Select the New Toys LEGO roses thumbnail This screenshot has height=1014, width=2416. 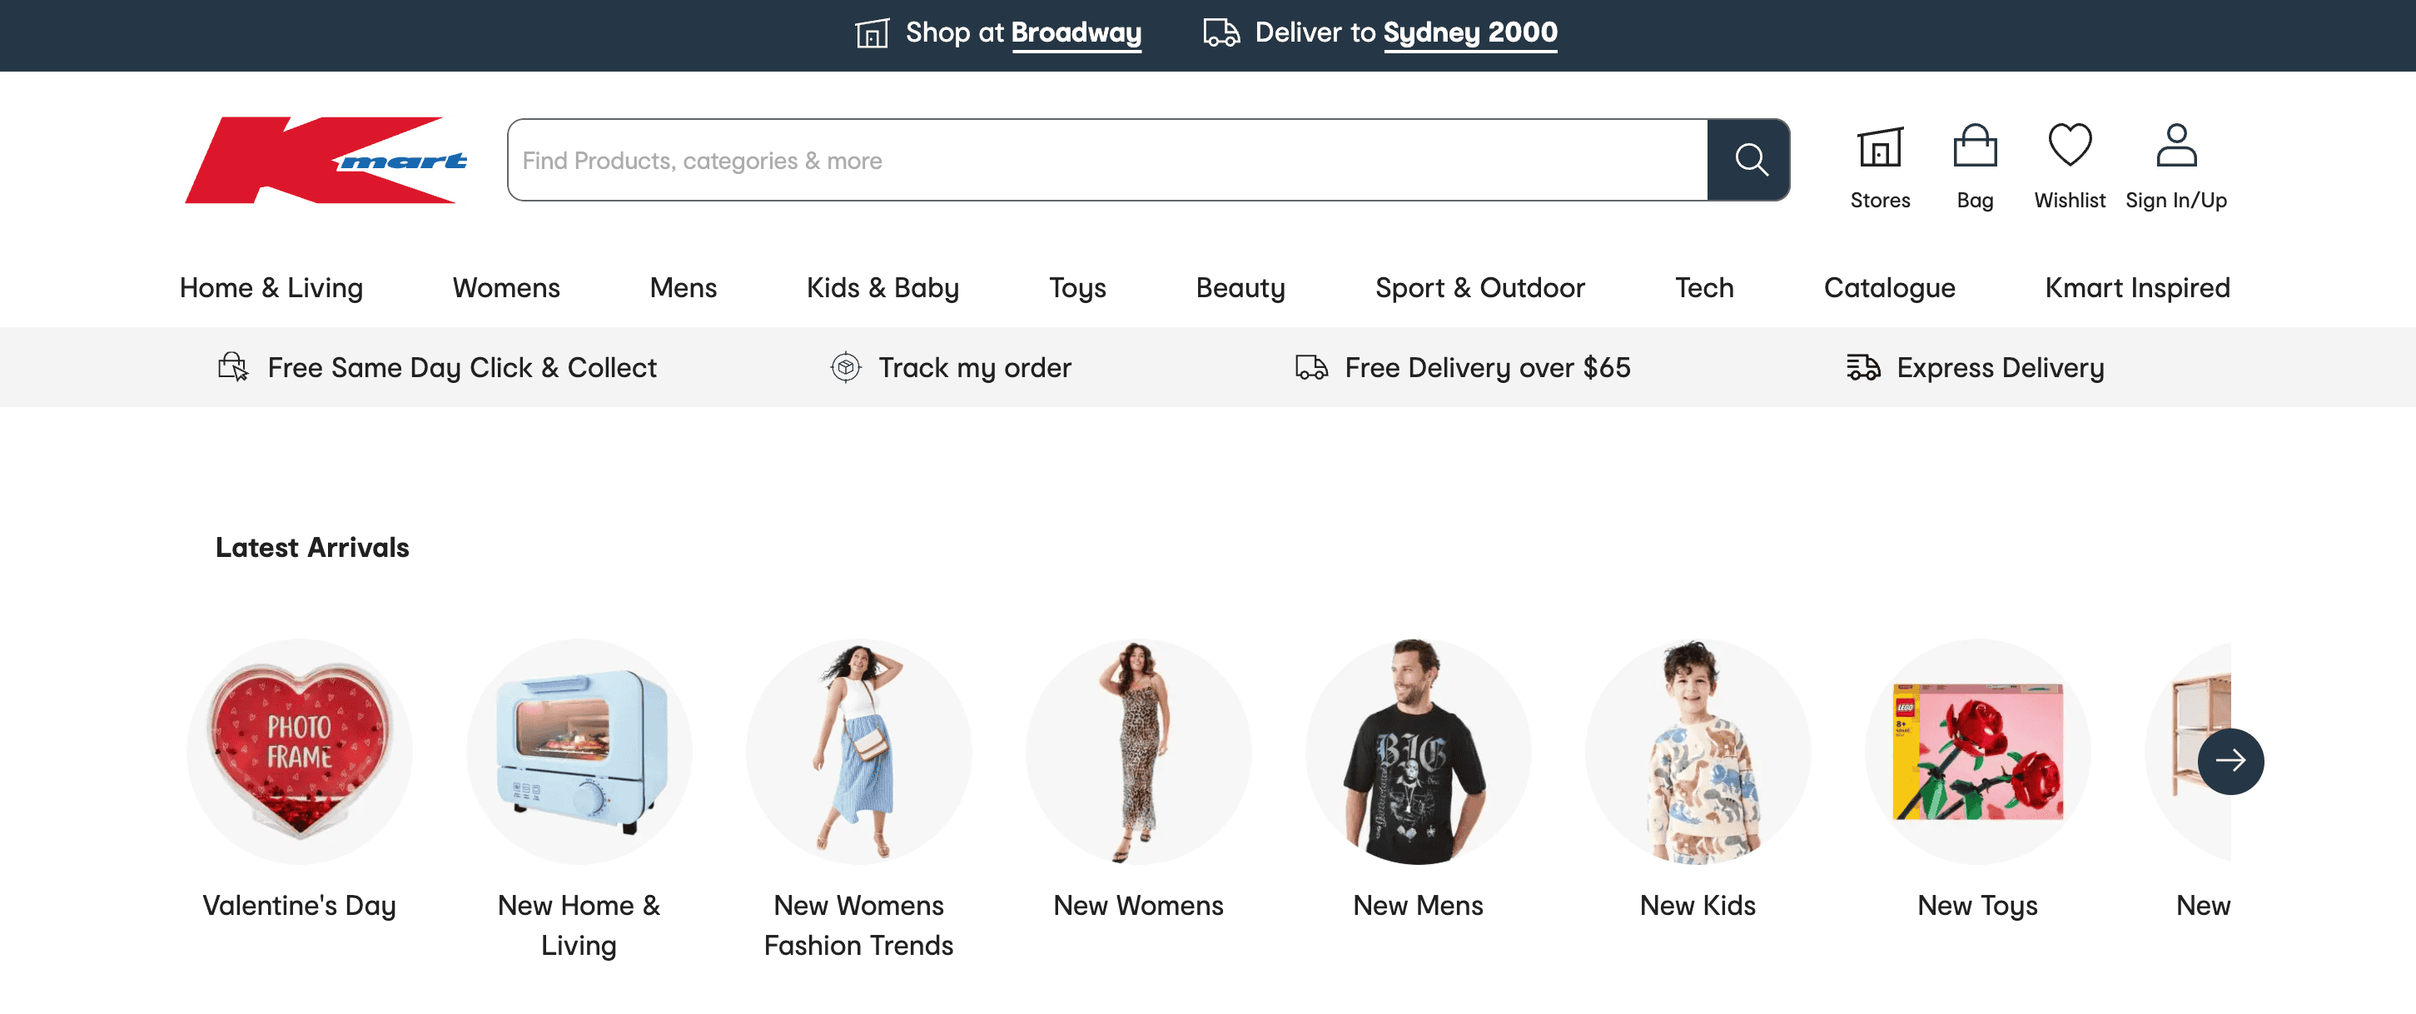pyautogui.click(x=1977, y=752)
